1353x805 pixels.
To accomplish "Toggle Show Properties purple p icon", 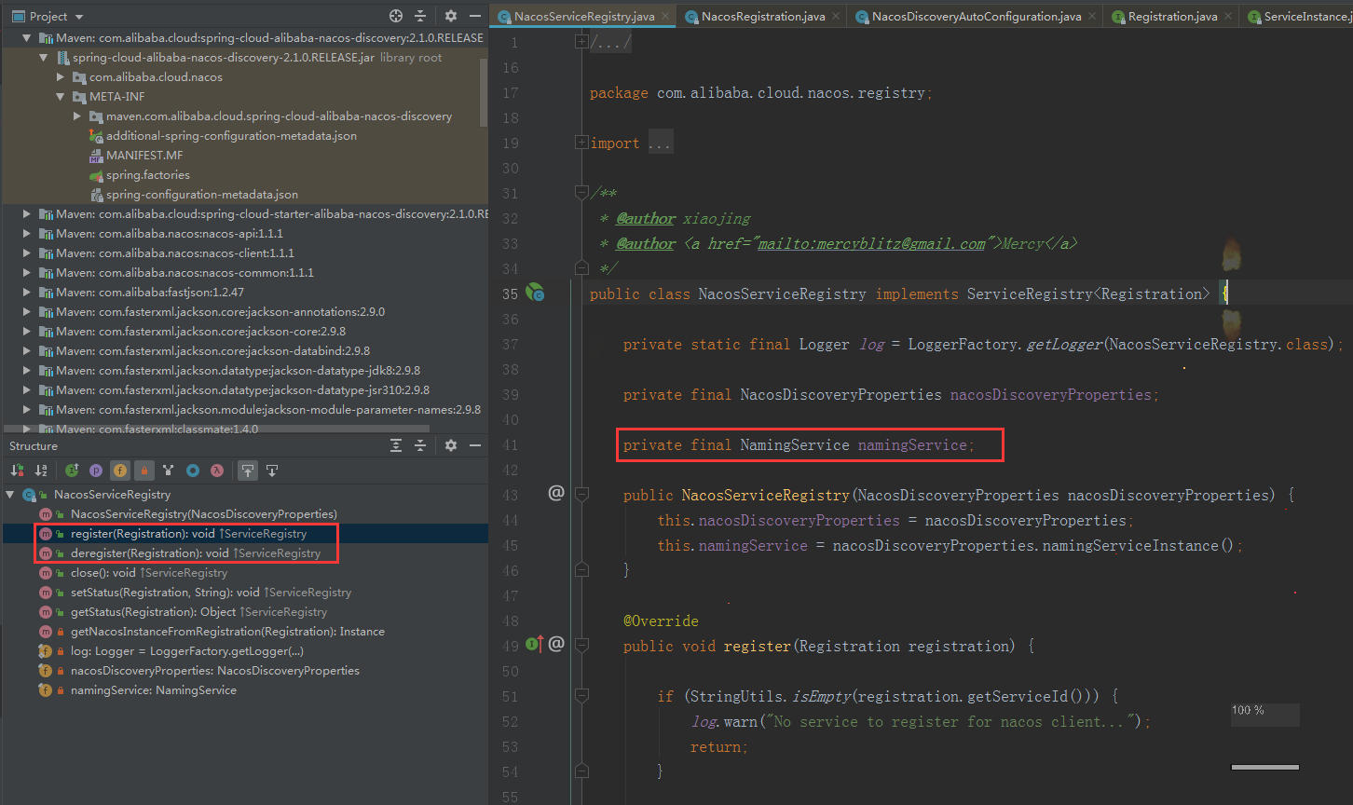I will click(95, 471).
